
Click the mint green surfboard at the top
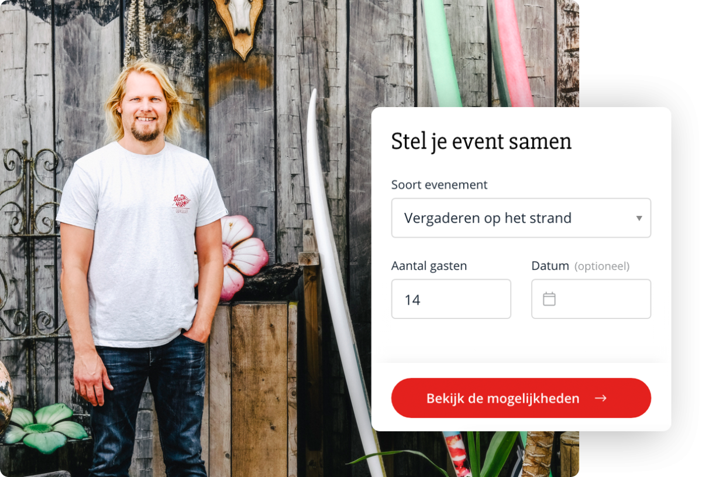442,53
